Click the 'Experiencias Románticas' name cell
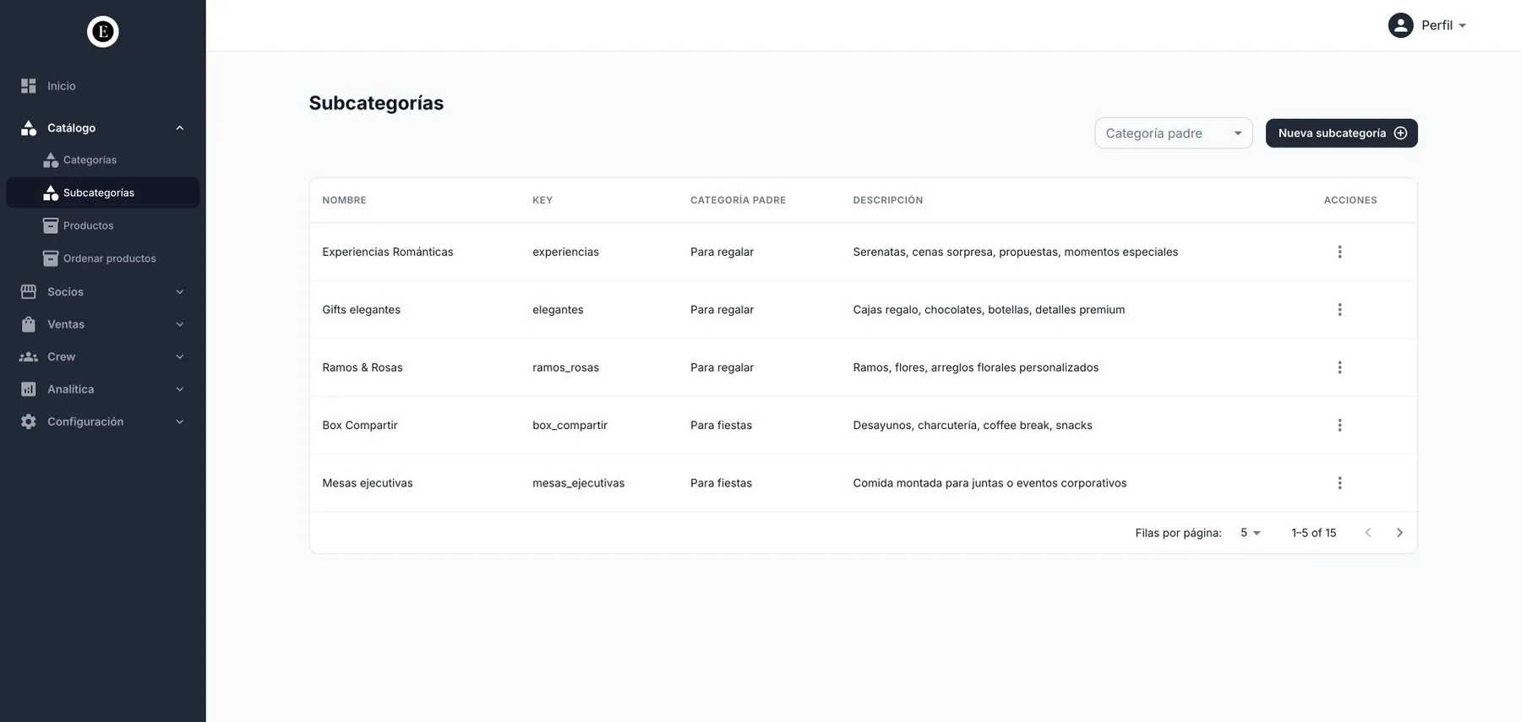This screenshot has height=722, width=1521. (388, 252)
